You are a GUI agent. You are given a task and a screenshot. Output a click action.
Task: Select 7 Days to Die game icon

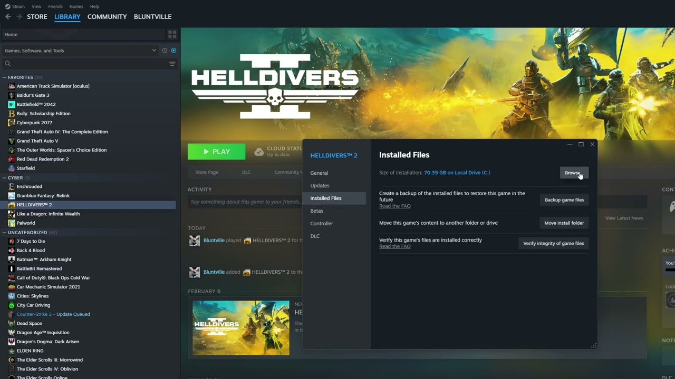[x=12, y=241]
